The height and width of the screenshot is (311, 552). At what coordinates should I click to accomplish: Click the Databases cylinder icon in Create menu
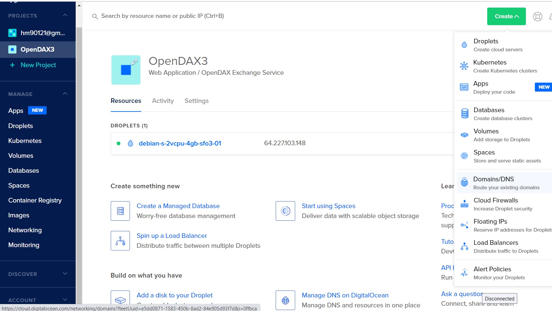coord(465,113)
